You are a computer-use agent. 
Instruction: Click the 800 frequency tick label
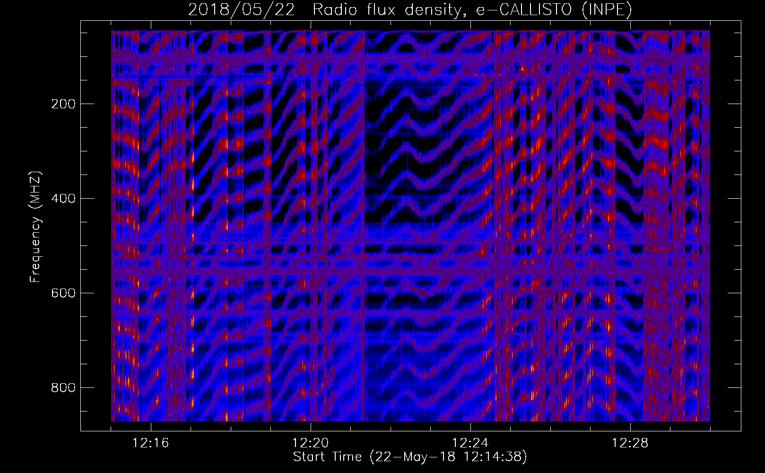click(63, 388)
